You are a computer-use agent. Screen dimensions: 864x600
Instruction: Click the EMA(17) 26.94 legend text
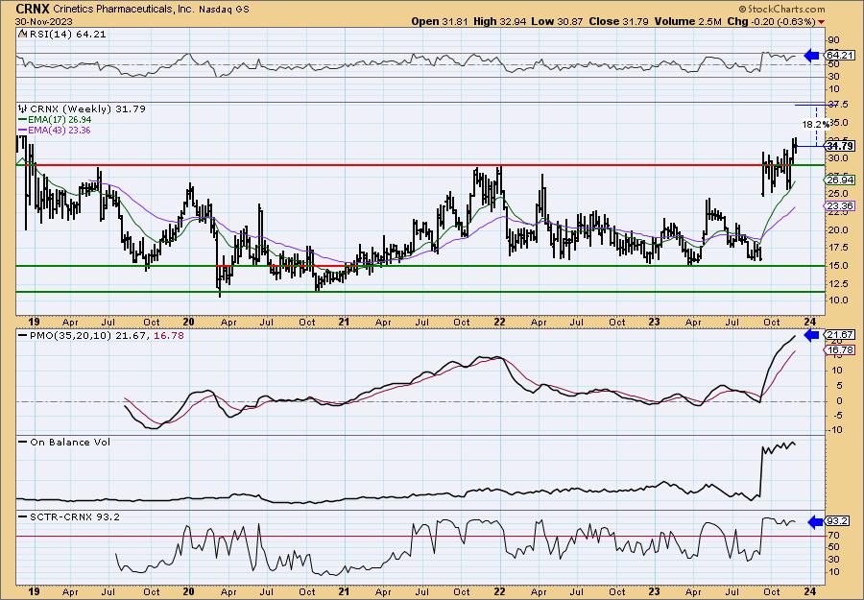[60, 120]
